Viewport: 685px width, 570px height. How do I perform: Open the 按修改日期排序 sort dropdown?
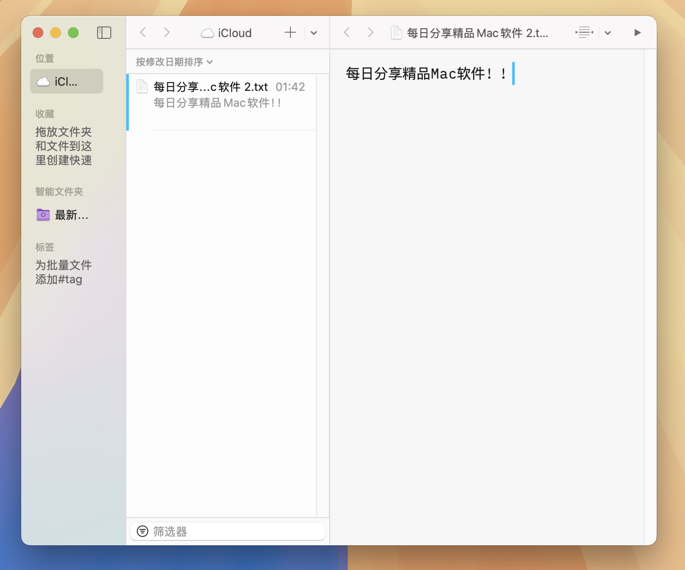173,62
